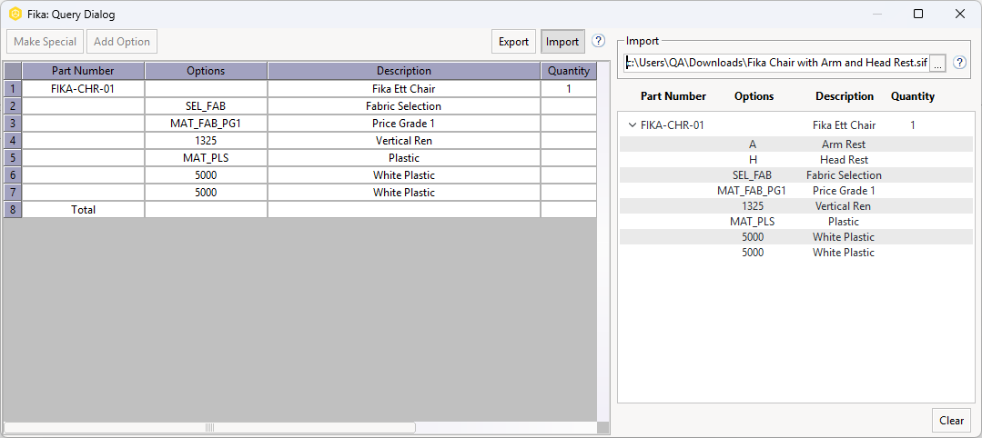Image resolution: width=982 pixels, height=438 pixels.
Task: Click the Options header in import panel
Action: click(754, 96)
